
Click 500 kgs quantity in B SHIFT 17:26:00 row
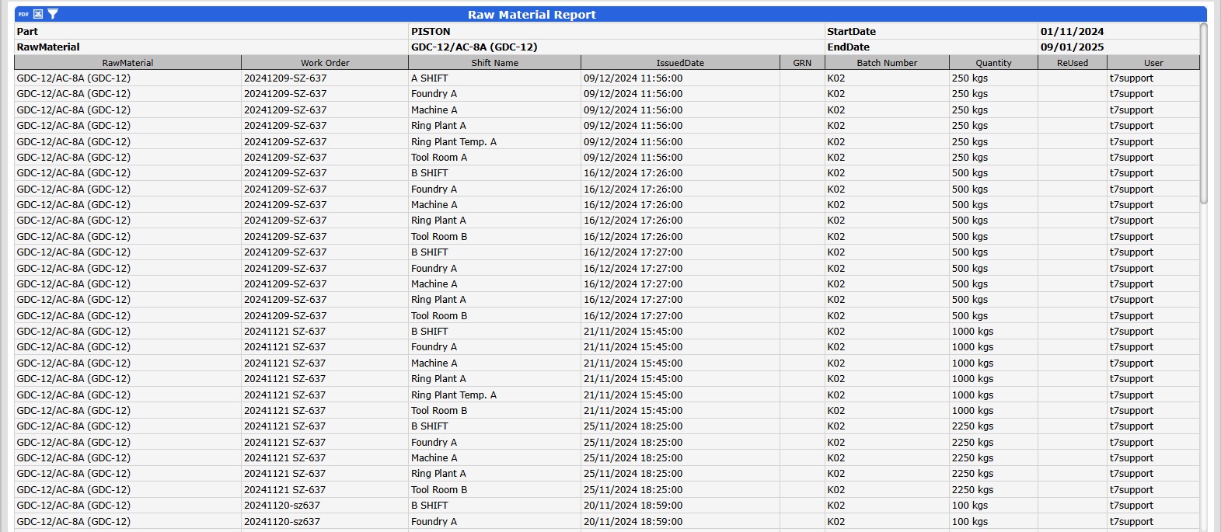click(x=993, y=173)
